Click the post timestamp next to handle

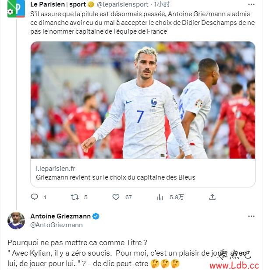click(162, 4)
